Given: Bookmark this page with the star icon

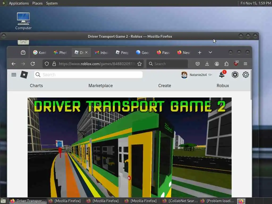Looking at the screenshot, I should (x=139, y=64).
